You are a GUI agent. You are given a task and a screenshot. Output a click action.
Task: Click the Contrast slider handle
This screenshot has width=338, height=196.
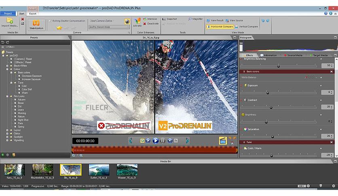click(271, 107)
